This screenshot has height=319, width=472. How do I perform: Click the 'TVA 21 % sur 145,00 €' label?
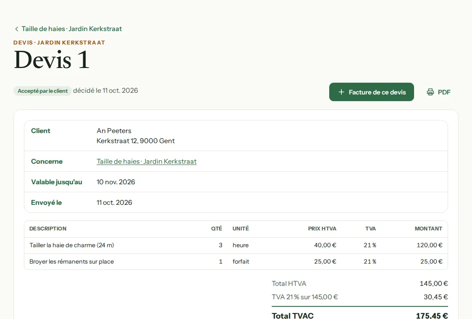tap(305, 297)
